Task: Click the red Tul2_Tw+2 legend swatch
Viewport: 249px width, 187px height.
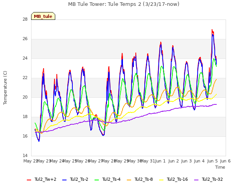Action: [x=29, y=180]
